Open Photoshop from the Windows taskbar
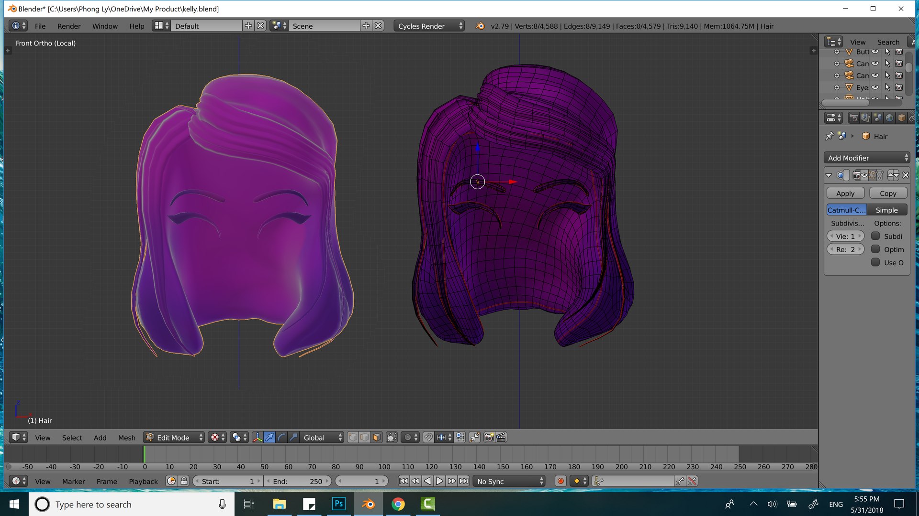 (x=339, y=504)
